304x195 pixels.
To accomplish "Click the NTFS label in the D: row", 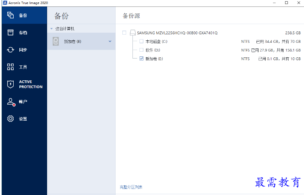I will (245, 50).
